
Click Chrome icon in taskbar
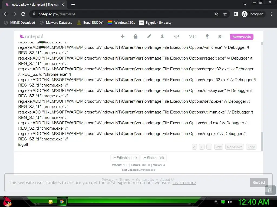[x=62, y=202]
